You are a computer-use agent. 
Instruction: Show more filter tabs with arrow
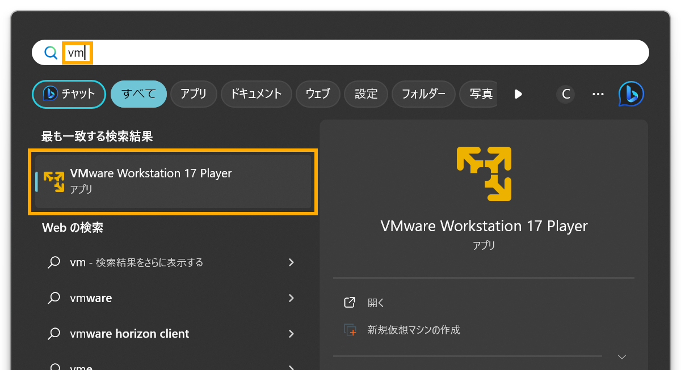click(518, 94)
